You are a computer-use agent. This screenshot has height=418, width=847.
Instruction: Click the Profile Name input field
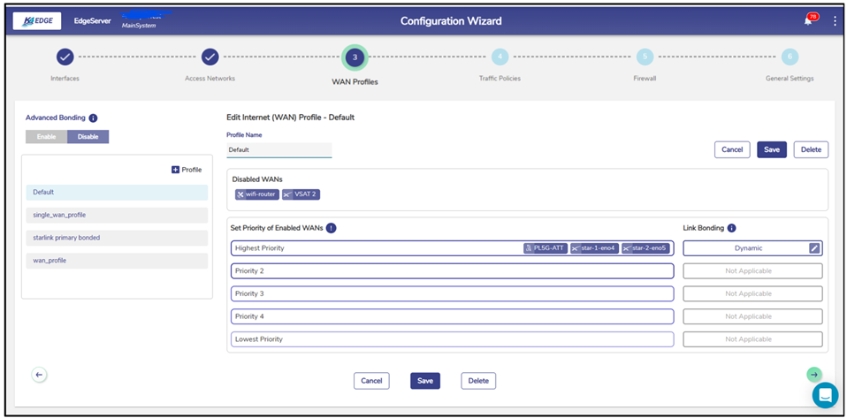coord(279,150)
